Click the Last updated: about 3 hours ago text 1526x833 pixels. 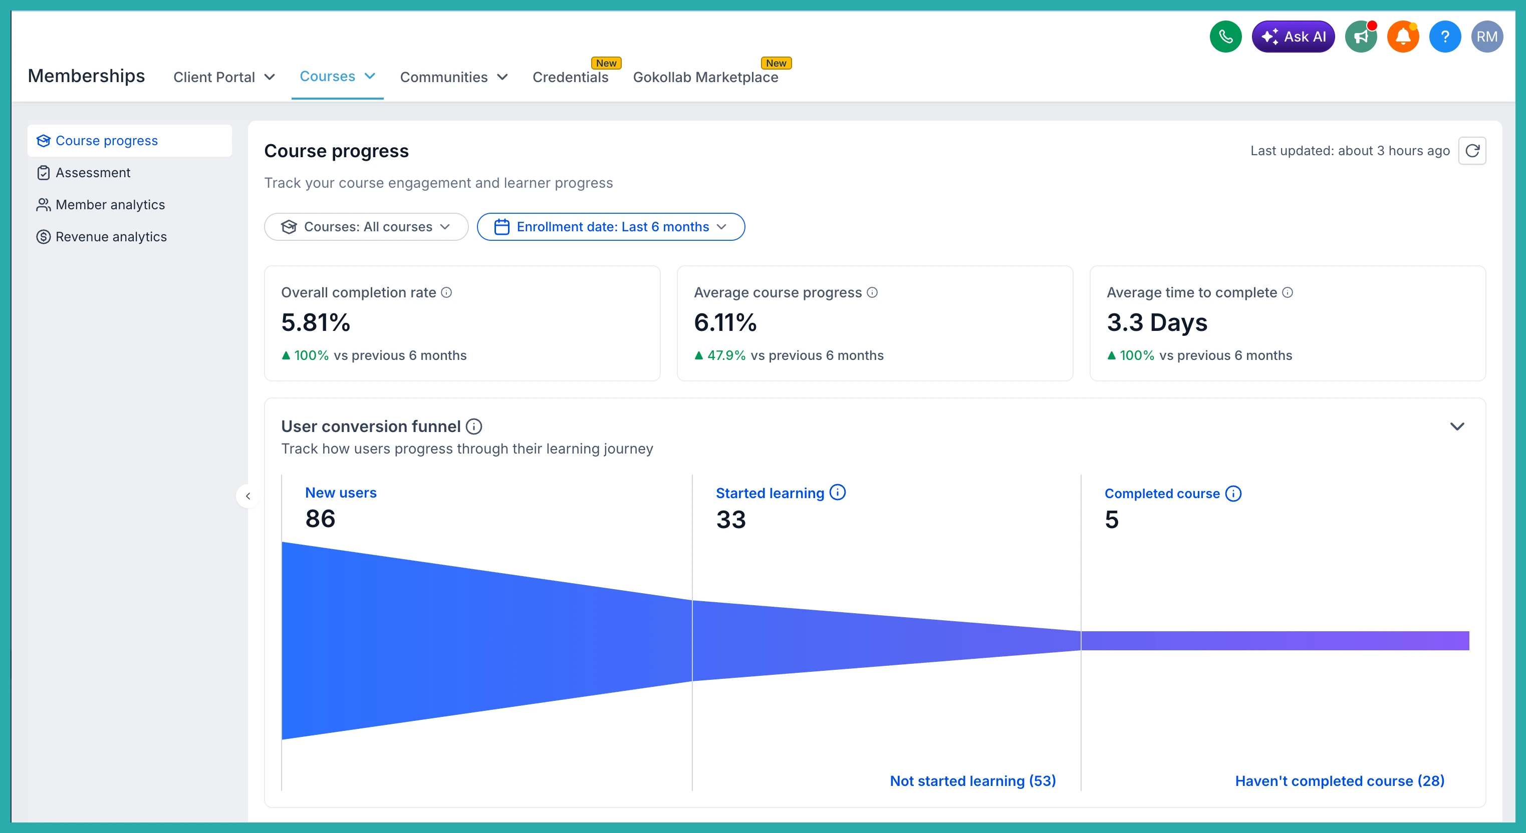coord(1350,151)
